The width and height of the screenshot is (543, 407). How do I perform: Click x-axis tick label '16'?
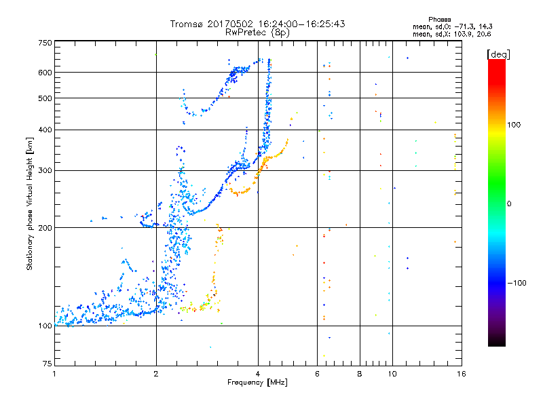tap(462, 374)
